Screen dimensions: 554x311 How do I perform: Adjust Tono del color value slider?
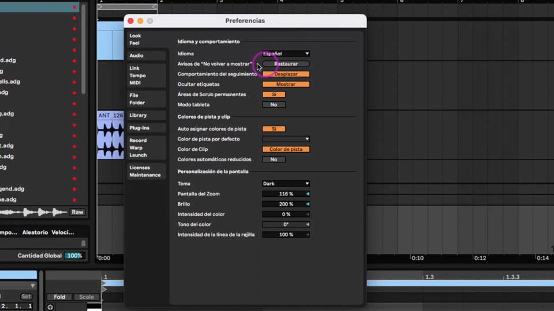coord(286,224)
